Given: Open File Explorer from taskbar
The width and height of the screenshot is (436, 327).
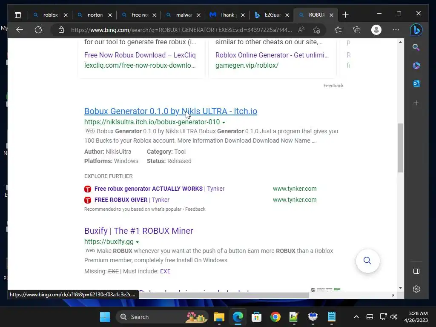Looking at the screenshot, I should (x=219, y=317).
